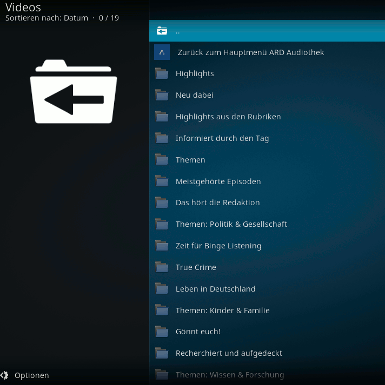Screen dimensions: 385x385
Task: Click folder icon for Zeit für Binge Listening
Action: [162, 246]
